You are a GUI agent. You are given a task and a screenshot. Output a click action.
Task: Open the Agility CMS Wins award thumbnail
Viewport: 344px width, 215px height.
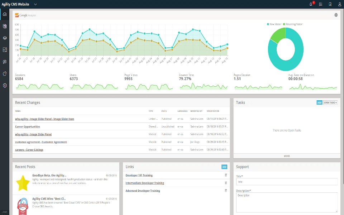(23, 206)
